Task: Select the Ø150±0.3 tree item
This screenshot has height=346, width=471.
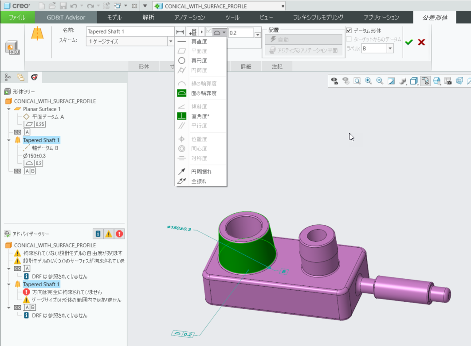Action: tap(34, 156)
